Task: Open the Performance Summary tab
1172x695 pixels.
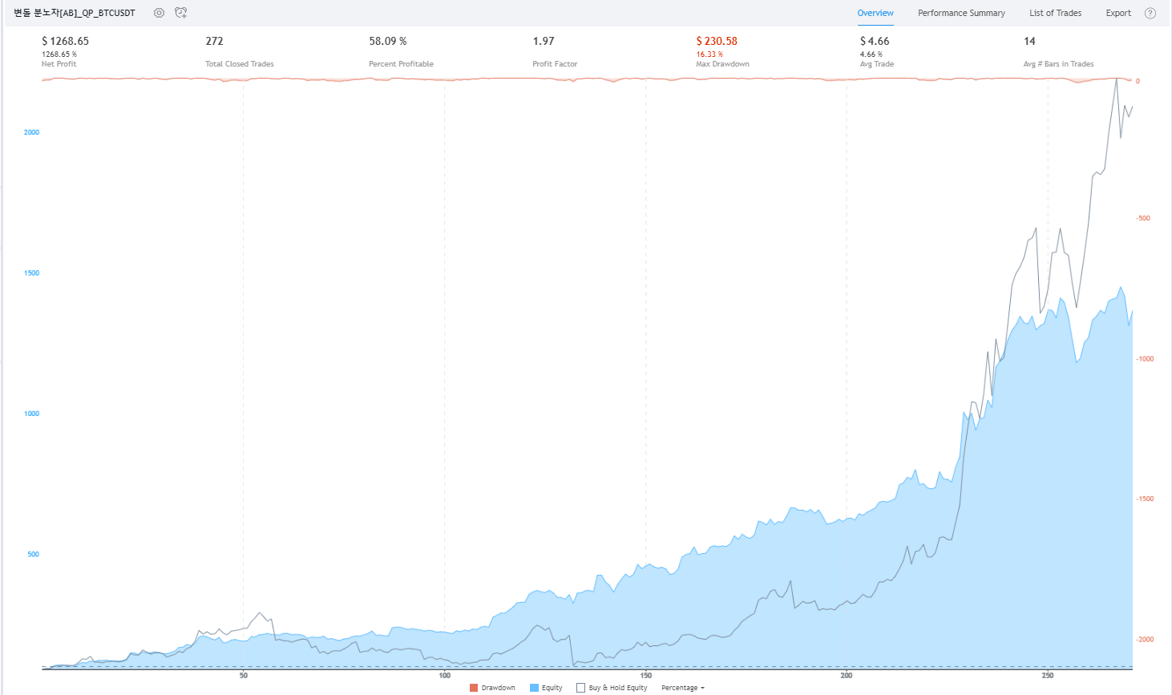Action: 961,13
